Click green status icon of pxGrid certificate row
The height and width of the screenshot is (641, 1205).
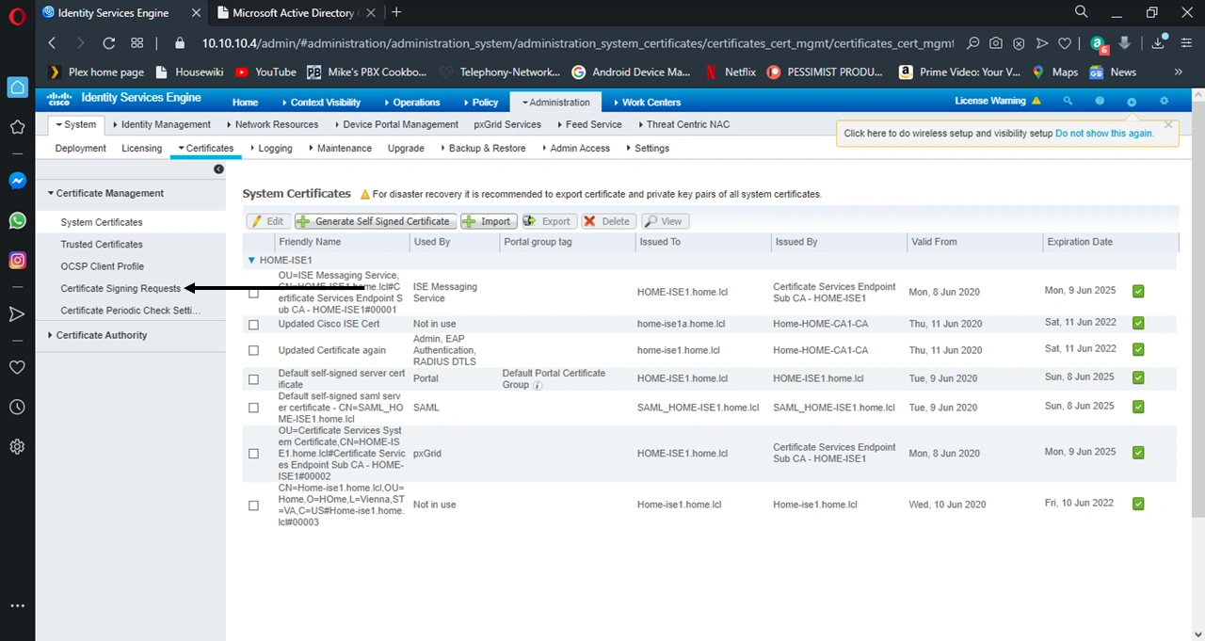(1138, 453)
